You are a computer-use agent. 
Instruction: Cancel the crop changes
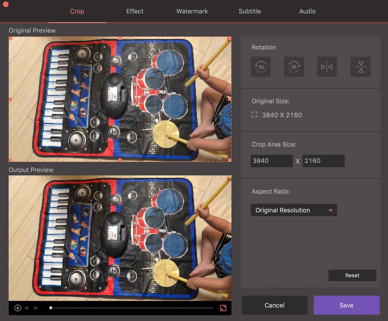coord(275,305)
